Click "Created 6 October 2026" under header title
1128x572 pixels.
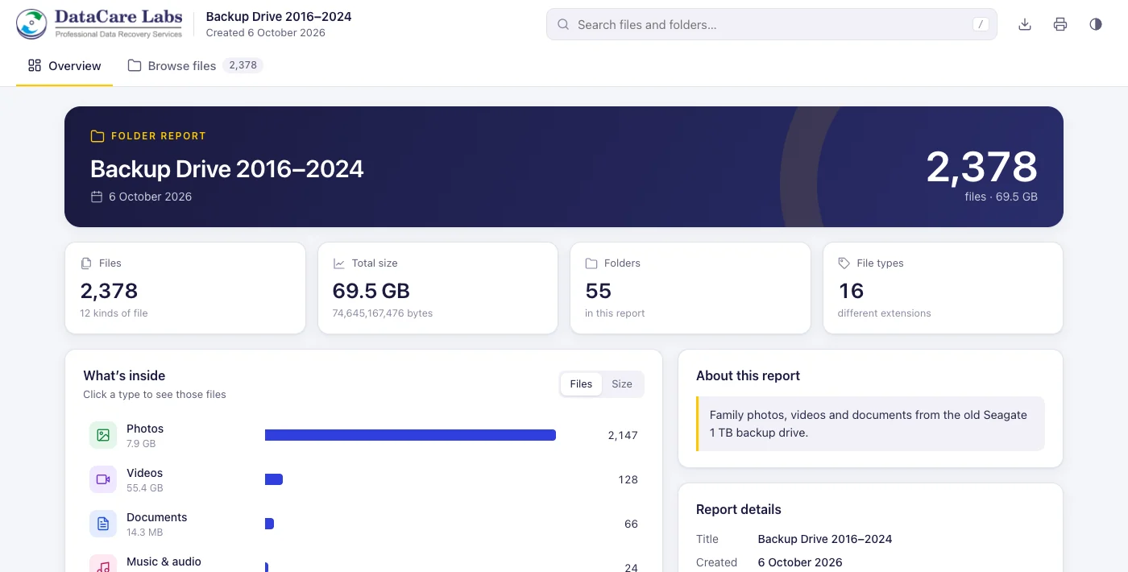(266, 33)
